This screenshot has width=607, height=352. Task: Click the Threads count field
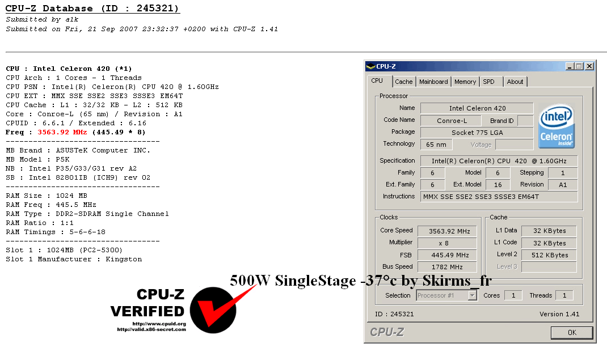[564, 295]
